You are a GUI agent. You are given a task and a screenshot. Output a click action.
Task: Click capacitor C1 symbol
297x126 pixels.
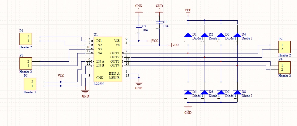pyautogui.click(x=159, y=22)
